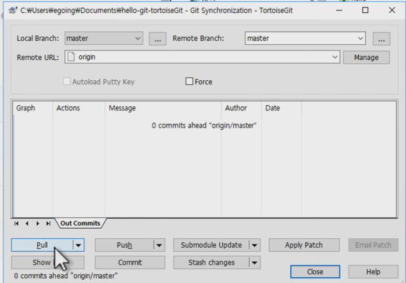Click the Pull button
Viewport: 406px width, 283px height.
tap(42, 245)
